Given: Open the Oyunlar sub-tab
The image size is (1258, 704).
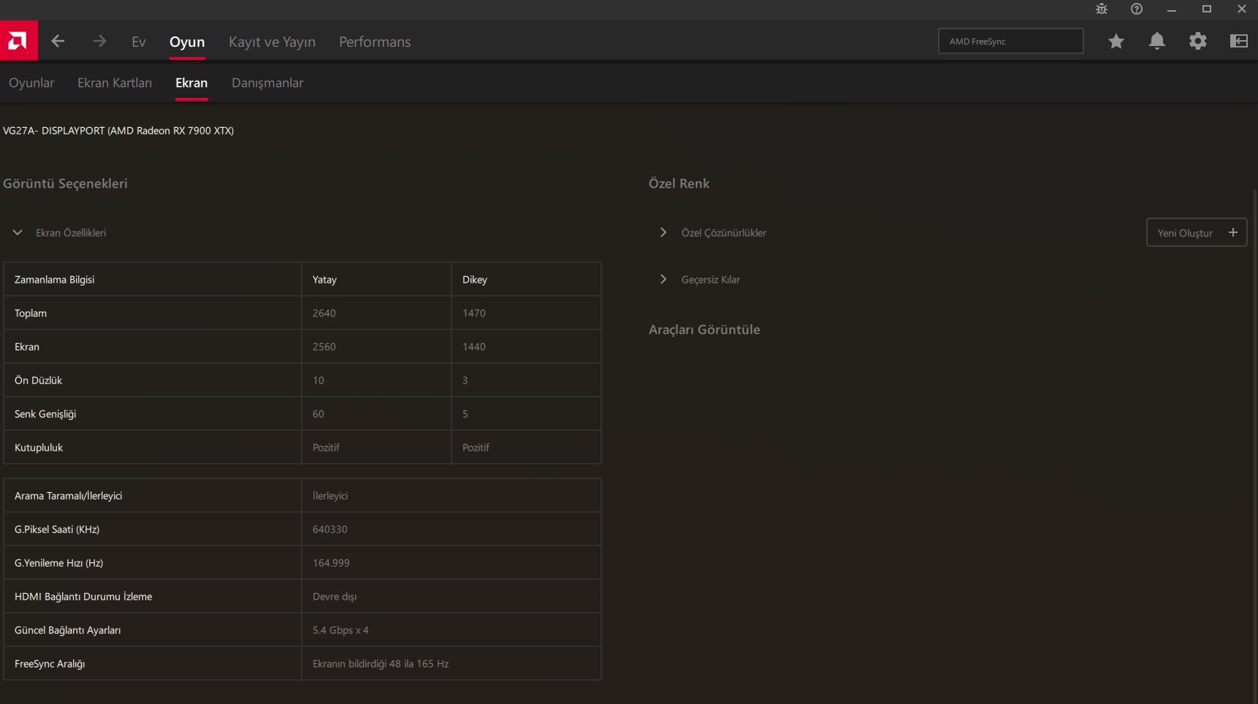Looking at the screenshot, I should (31, 83).
